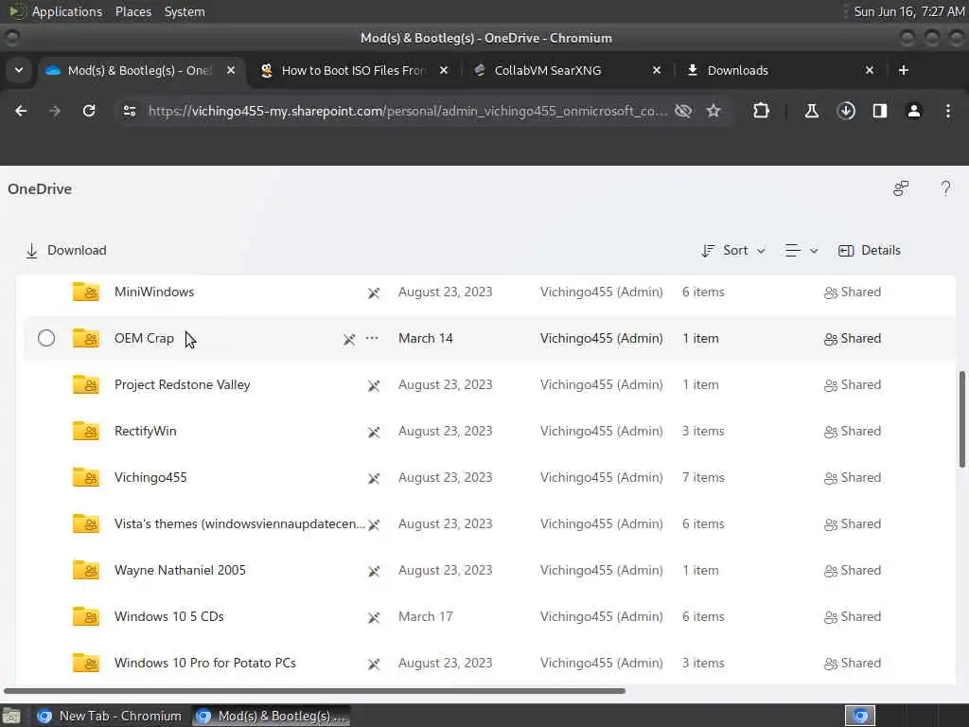Open site information icon in address bar

[129, 111]
